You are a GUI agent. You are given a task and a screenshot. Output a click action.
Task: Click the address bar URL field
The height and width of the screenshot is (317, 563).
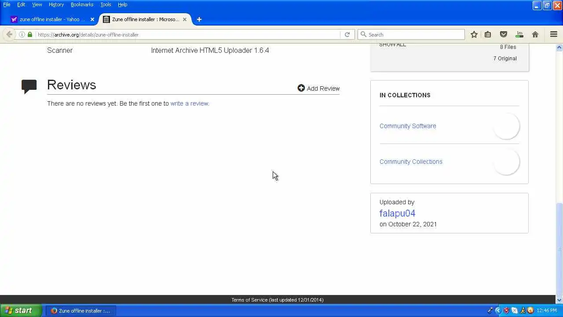(188, 34)
